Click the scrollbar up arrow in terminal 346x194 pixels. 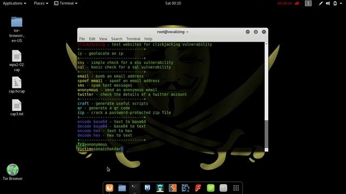[267, 44]
